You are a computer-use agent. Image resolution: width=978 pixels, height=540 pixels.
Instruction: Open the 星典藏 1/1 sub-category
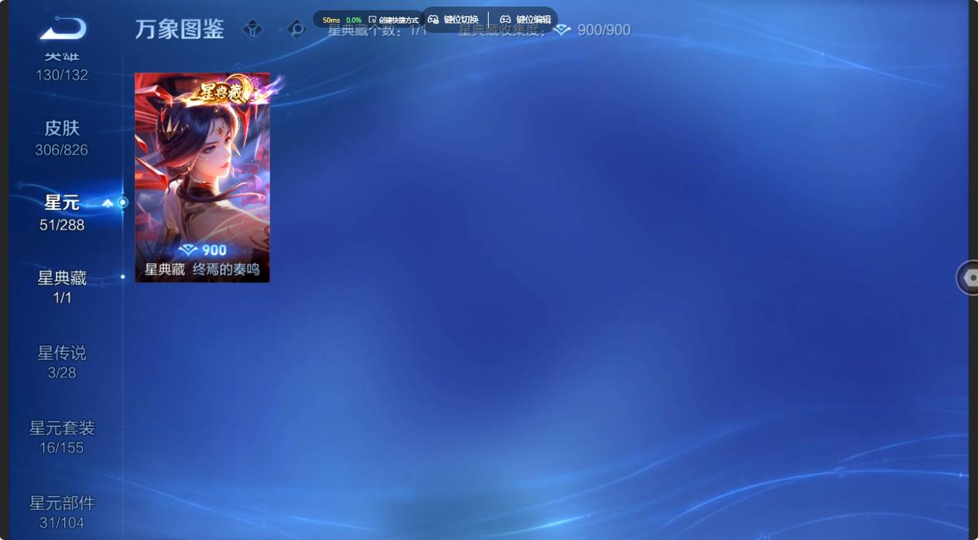[x=62, y=287]
